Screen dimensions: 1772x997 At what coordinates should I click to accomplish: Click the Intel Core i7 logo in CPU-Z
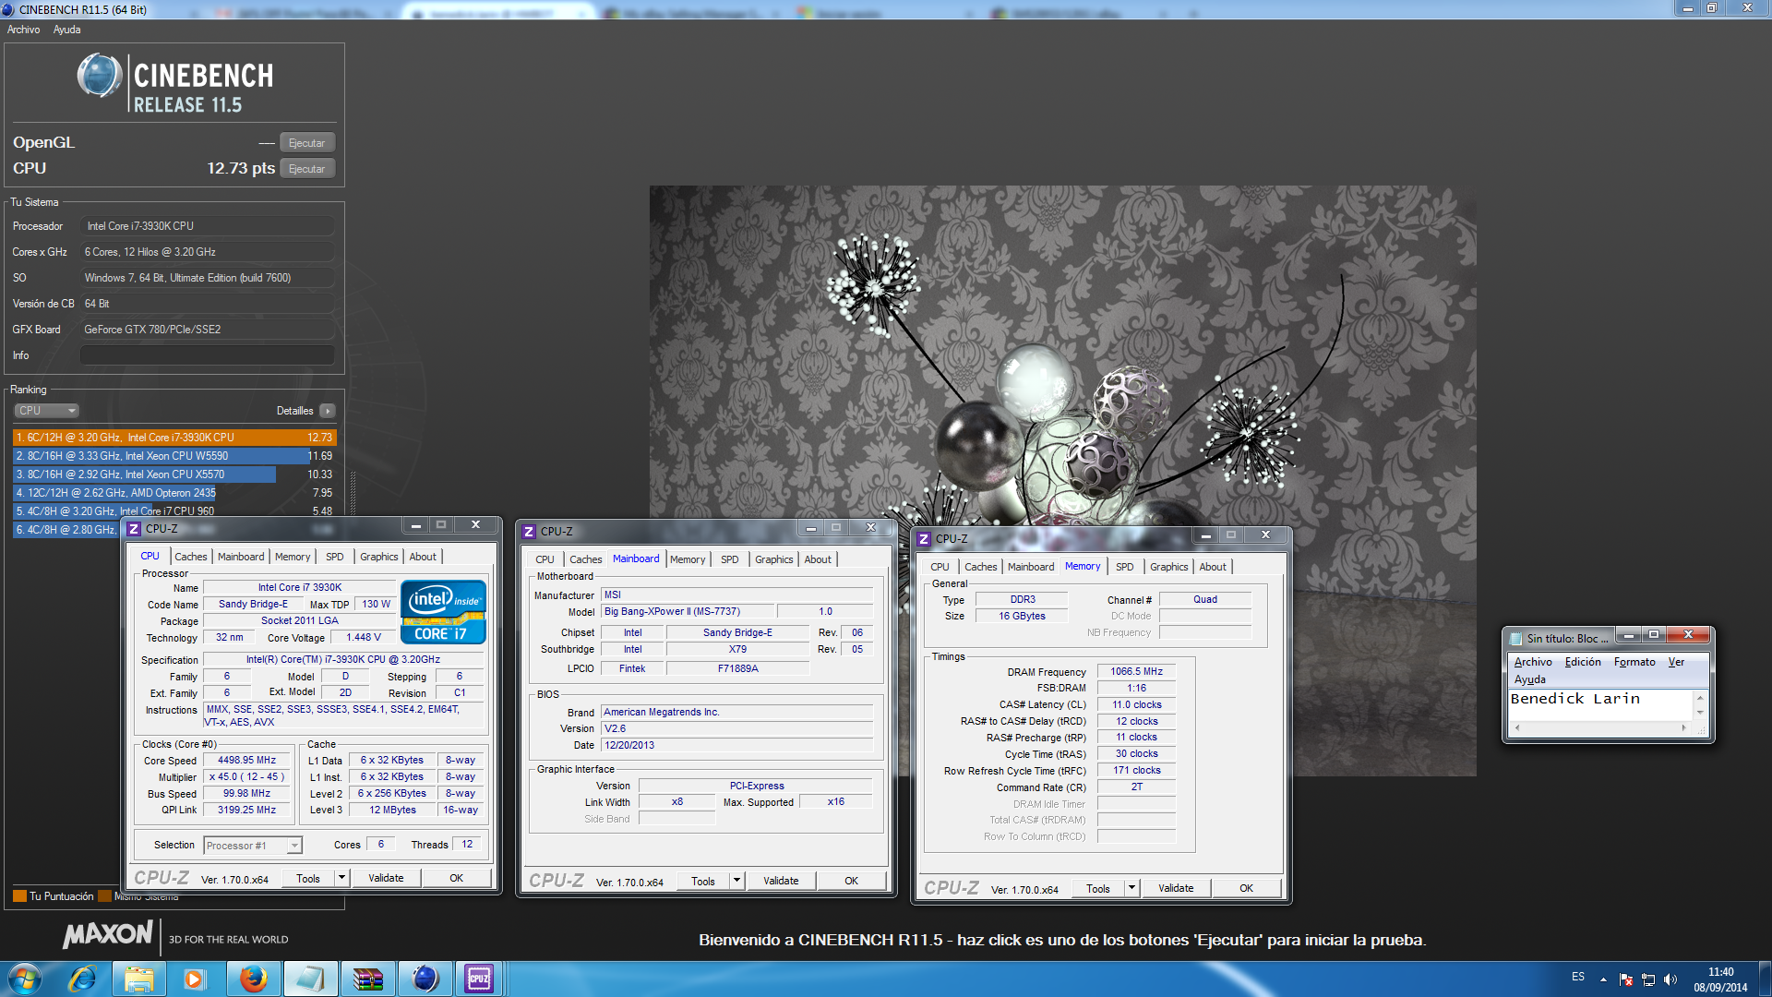[443, 611]
